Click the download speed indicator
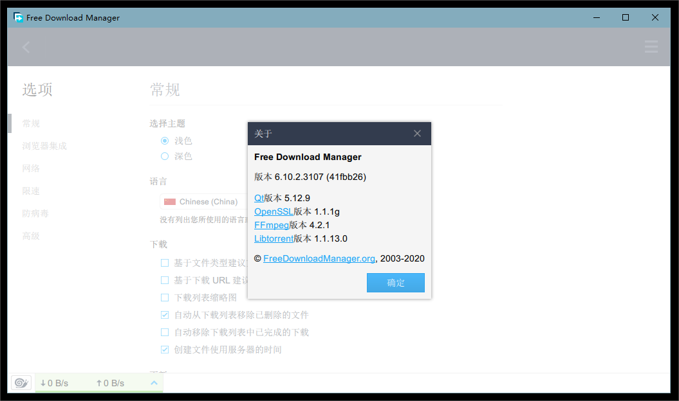 click(54, 383)
